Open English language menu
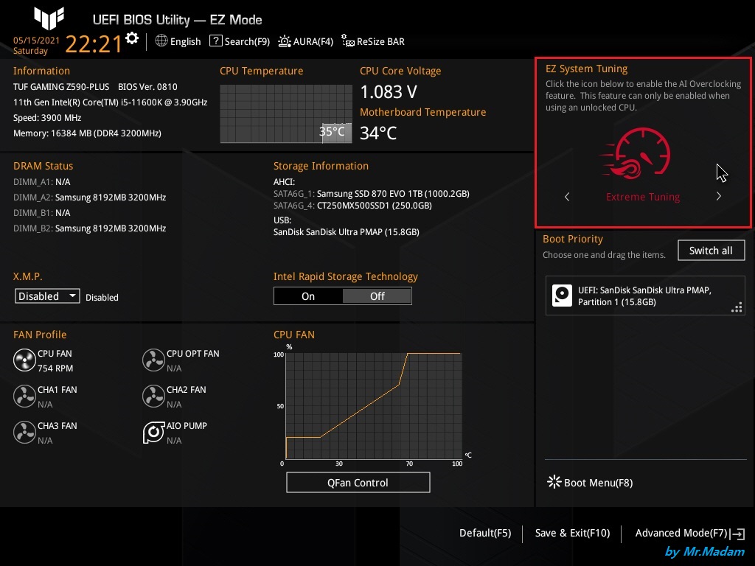The image size is (755, 566). click(x=185, y=41)
